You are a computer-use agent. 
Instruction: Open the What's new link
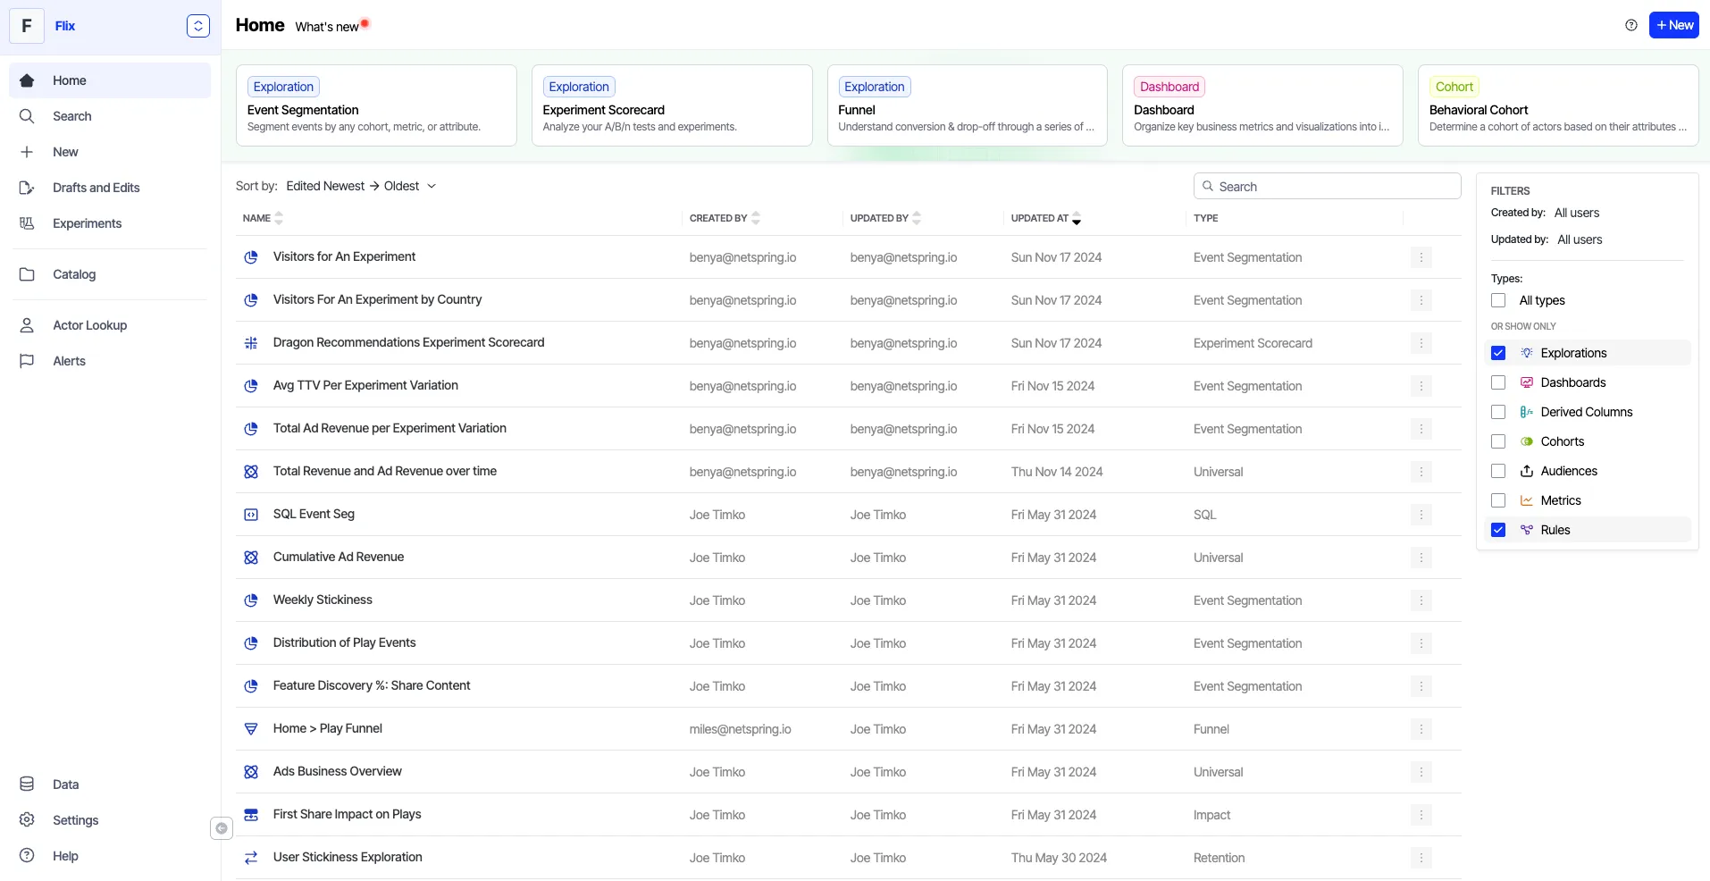[x=327, y=27]
